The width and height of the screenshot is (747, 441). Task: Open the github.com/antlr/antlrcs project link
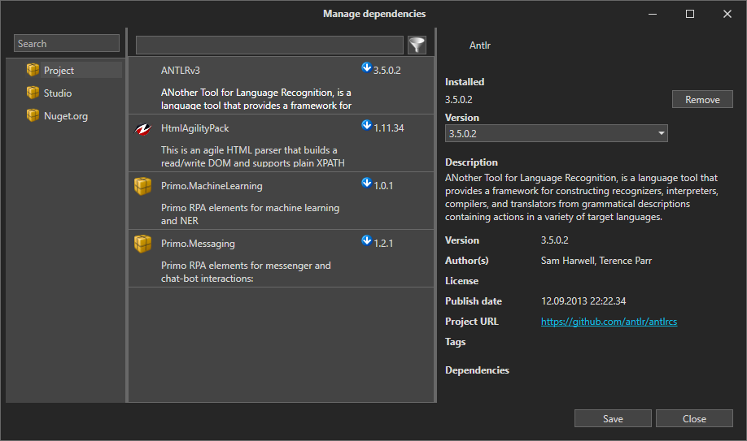click(x=609, y=322)
